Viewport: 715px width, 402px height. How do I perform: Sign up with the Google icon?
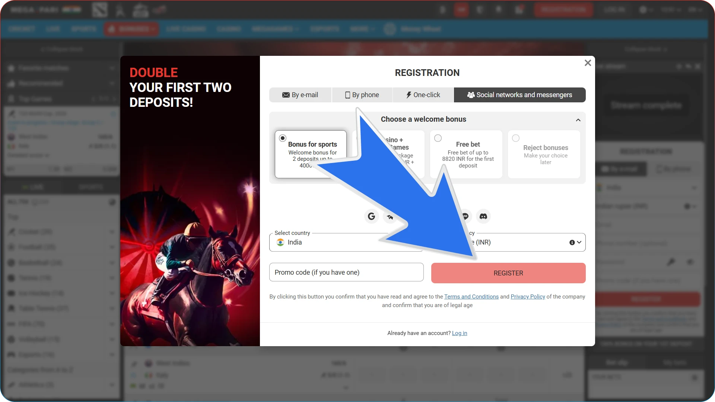pos(371,216)
